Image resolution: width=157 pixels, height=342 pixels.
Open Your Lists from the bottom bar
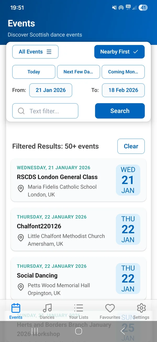pyautogui.click(x=78, y=308)
